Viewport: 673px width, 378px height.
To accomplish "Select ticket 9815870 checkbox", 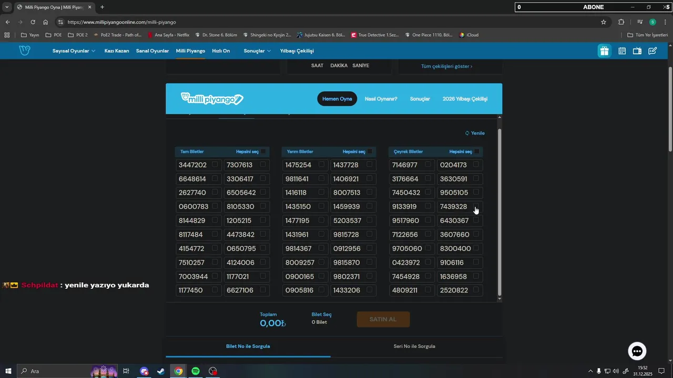I will pos(370,262).
